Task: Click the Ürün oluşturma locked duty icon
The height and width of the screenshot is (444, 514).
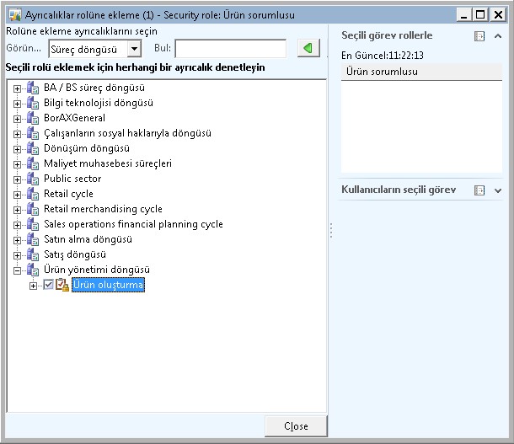Action: [62, 286]
